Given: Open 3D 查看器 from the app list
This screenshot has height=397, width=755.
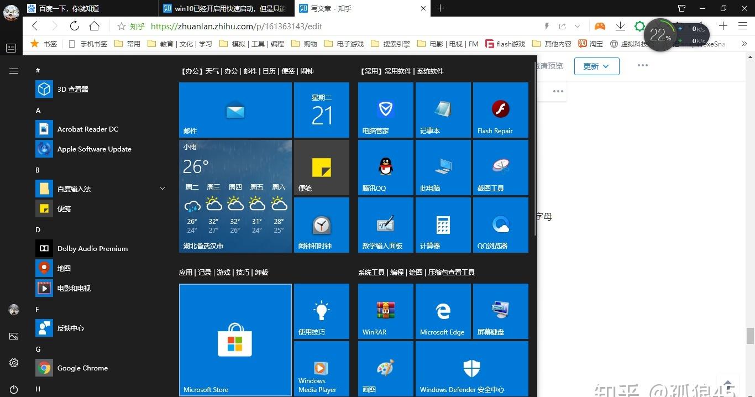Looking at the screenshot, I should [102, 89].
